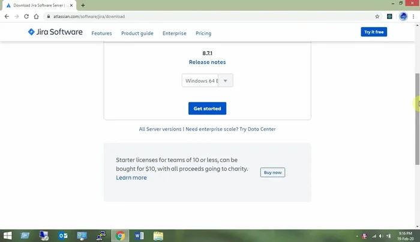Image resolution: width=420 pixels, height=242 pixels.
Task: Open Word from the taskbar
Action: pyautogui.click(x=139, y=235)
